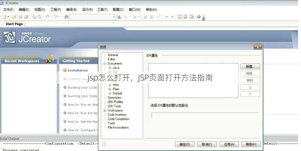Click the small icon beside the 确定 button

point(104,144)
